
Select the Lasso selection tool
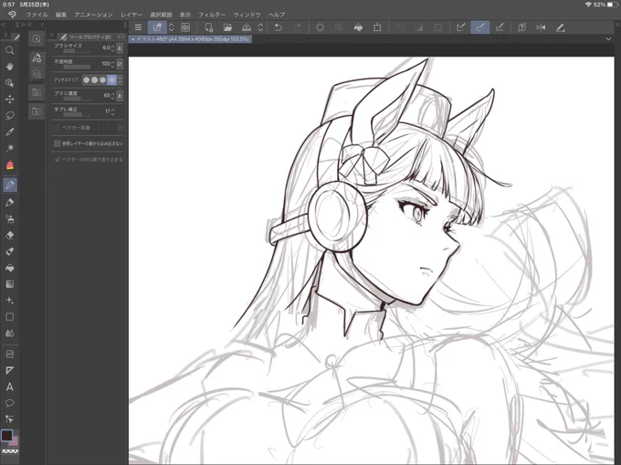(10, 115)
